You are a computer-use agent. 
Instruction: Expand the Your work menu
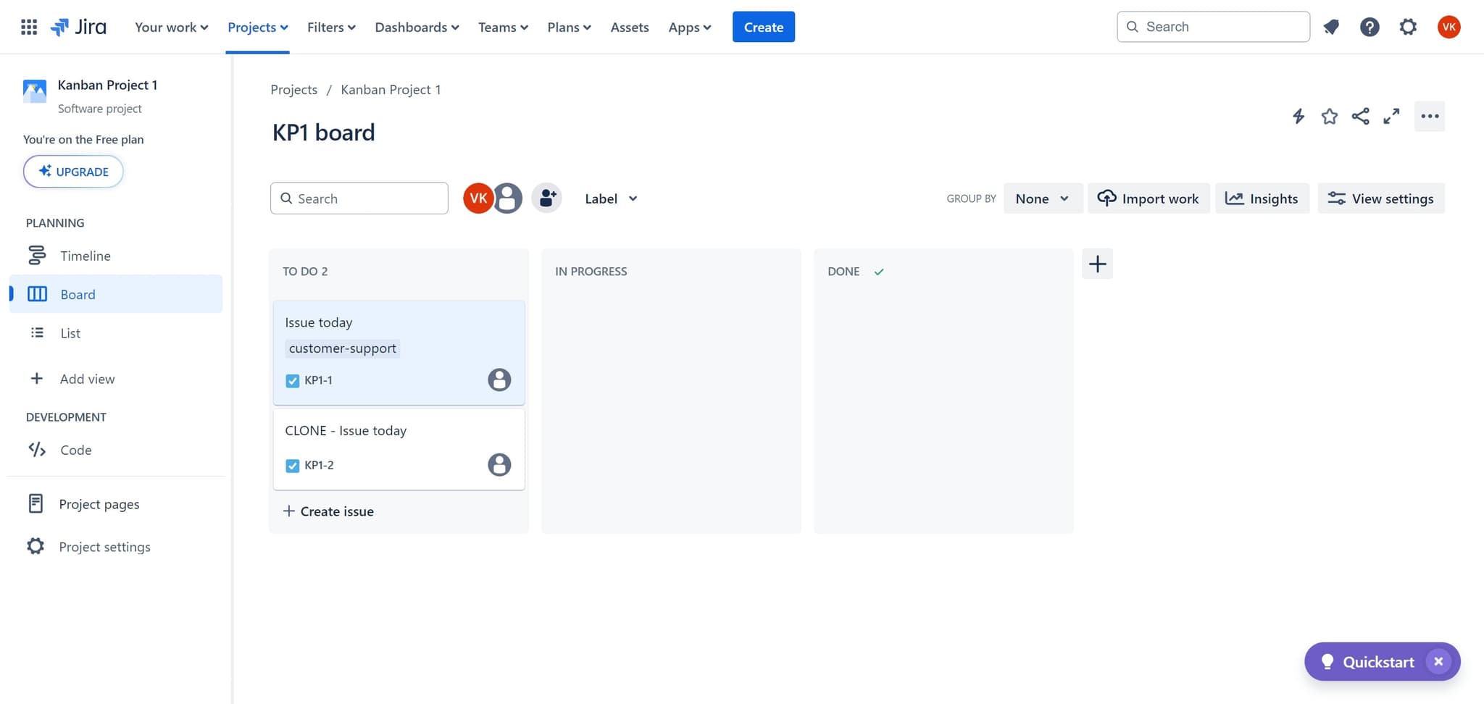point(171,27)
